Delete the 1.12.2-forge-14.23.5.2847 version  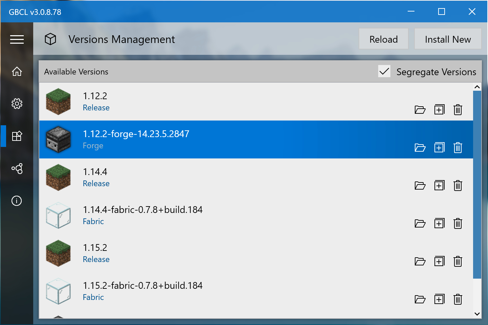point(458,148)
